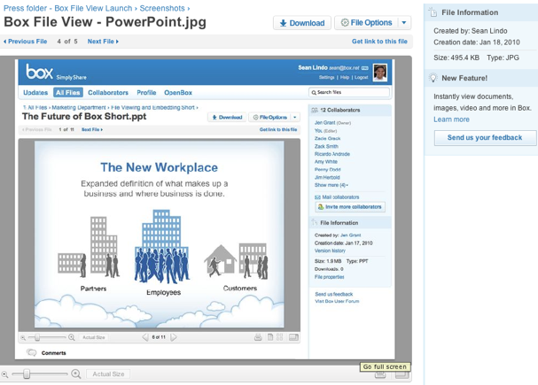Click the New Feature lightbulb icon
This screenshot has width=538, height=385.
coord(433,78)
